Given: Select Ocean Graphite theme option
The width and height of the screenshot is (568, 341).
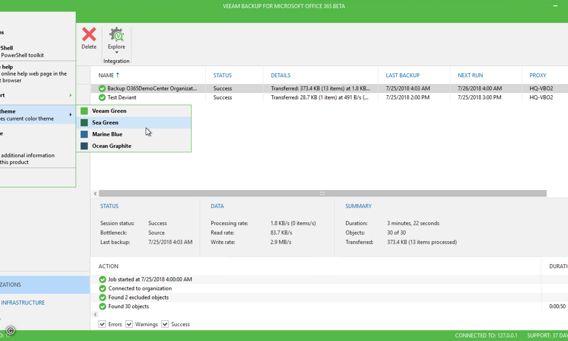Looking at the screenshot, I should coord(134,146).
